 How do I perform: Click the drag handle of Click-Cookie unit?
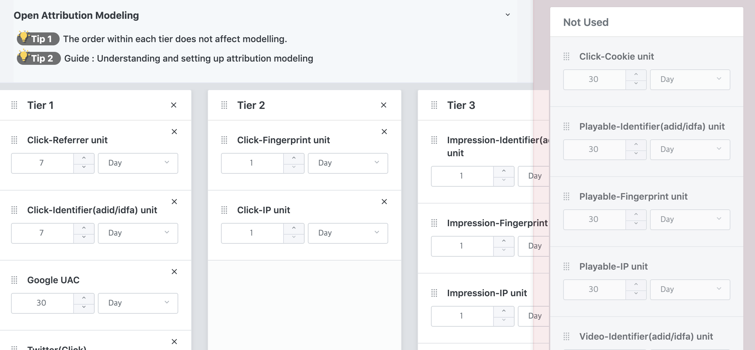[x=566, y=56]
